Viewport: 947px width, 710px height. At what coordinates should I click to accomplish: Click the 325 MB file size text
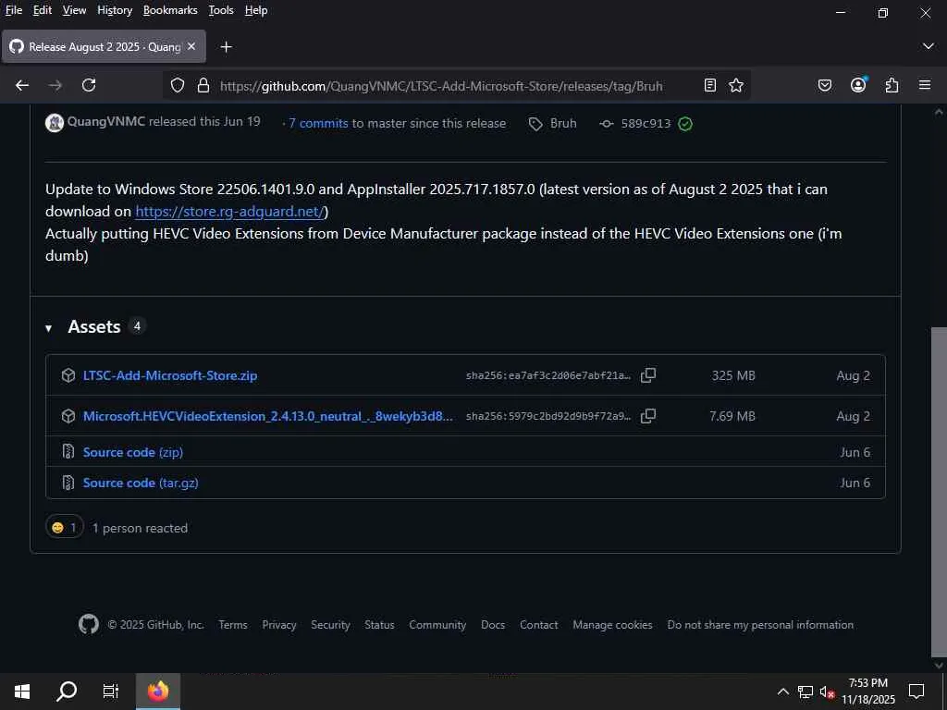click(x=733, y=375)
